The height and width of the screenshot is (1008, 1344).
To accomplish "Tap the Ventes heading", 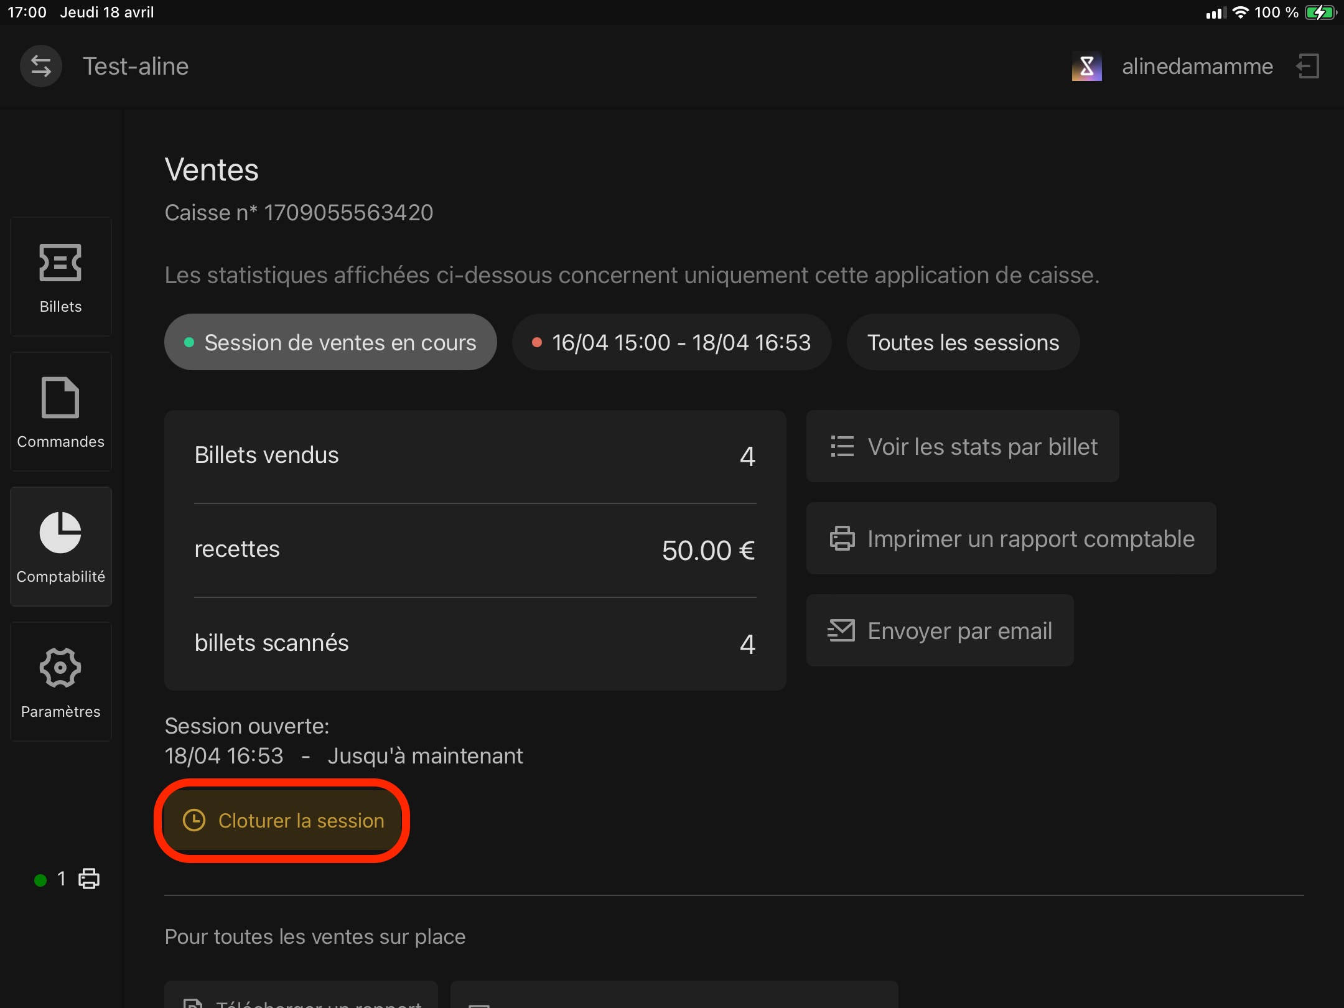I will pos(212,169).
